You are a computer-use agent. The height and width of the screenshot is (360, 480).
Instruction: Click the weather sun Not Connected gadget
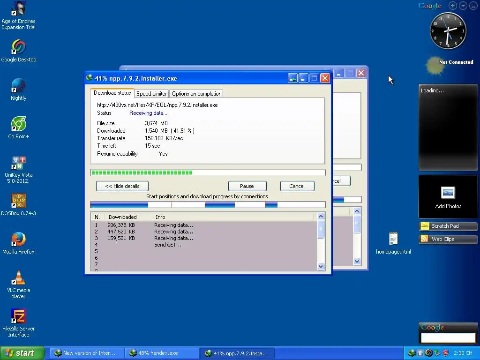pos(450,65)
